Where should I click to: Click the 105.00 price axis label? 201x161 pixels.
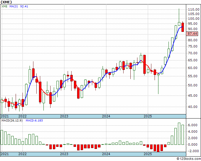[194, 14]
